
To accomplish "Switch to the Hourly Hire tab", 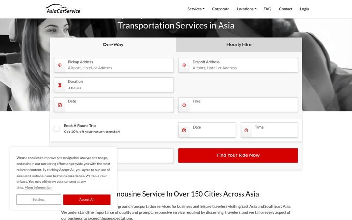I will coord(239,44).
